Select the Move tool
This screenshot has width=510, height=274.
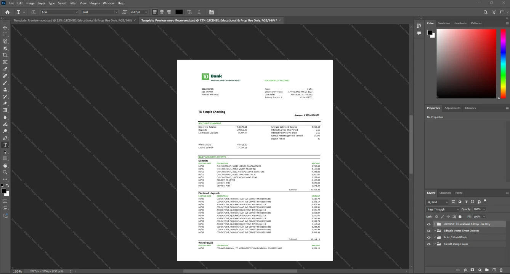tap(5, 28)
